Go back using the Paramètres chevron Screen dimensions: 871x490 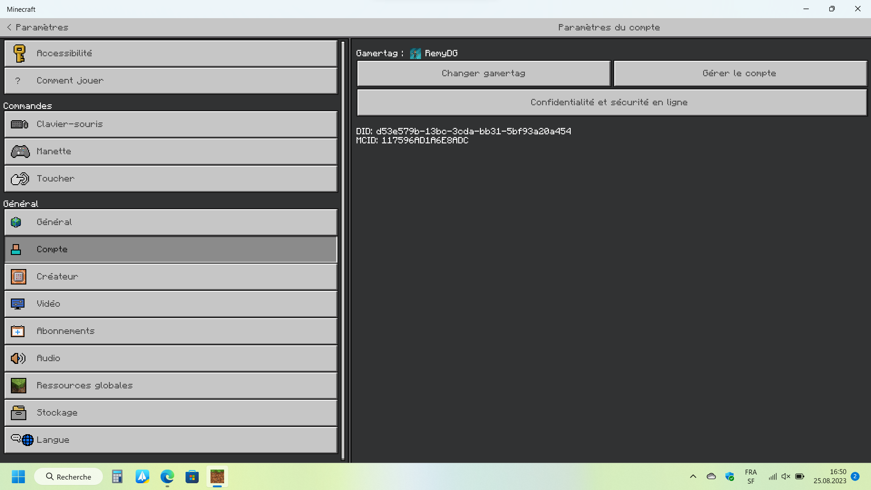pyautogui.click(x=9, y=27)
